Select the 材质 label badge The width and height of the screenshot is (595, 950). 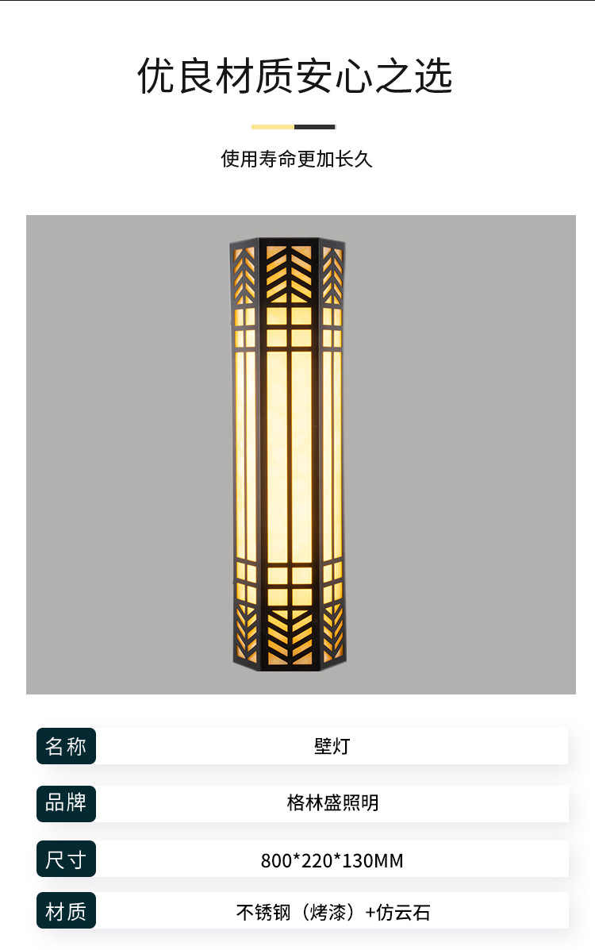(x=66, y=910)
